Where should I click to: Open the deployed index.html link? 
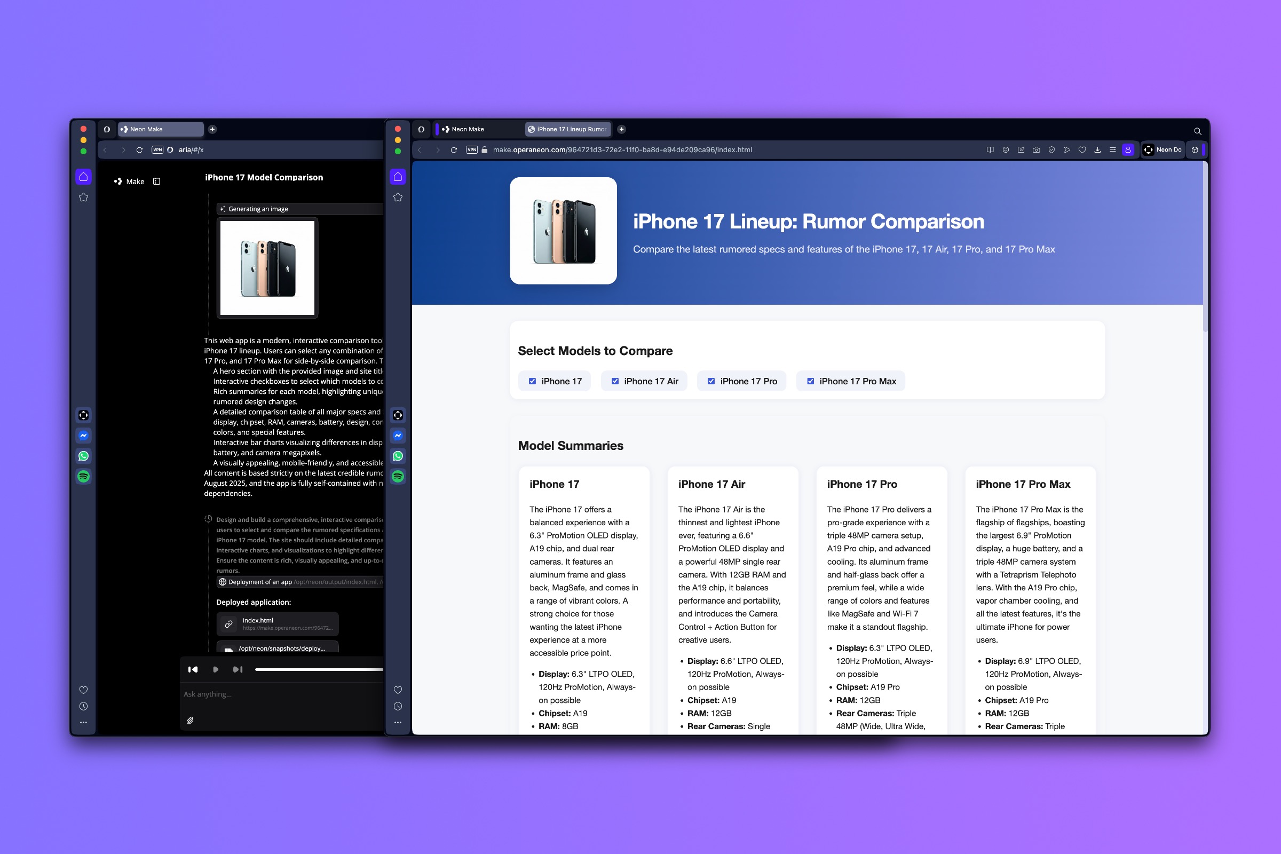tap(278, 623)
